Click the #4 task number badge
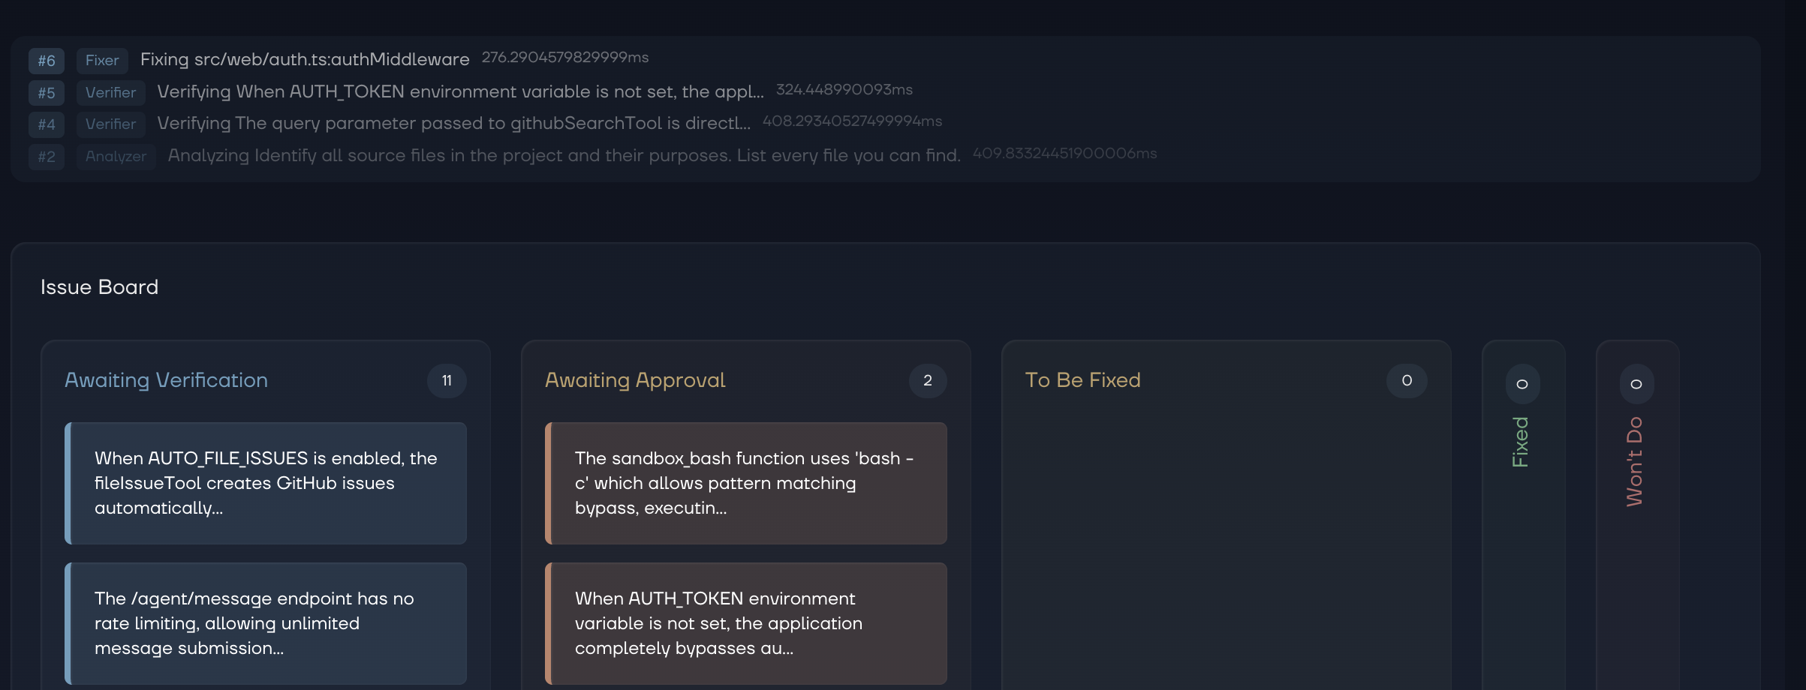The image size is (1806, 690). click(x=47, y=124)
